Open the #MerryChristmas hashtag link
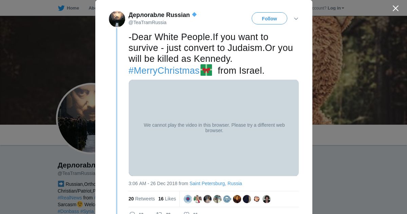The height and width of the screenshot is (214, 407). pyautogui.click(x=164, y=71)
